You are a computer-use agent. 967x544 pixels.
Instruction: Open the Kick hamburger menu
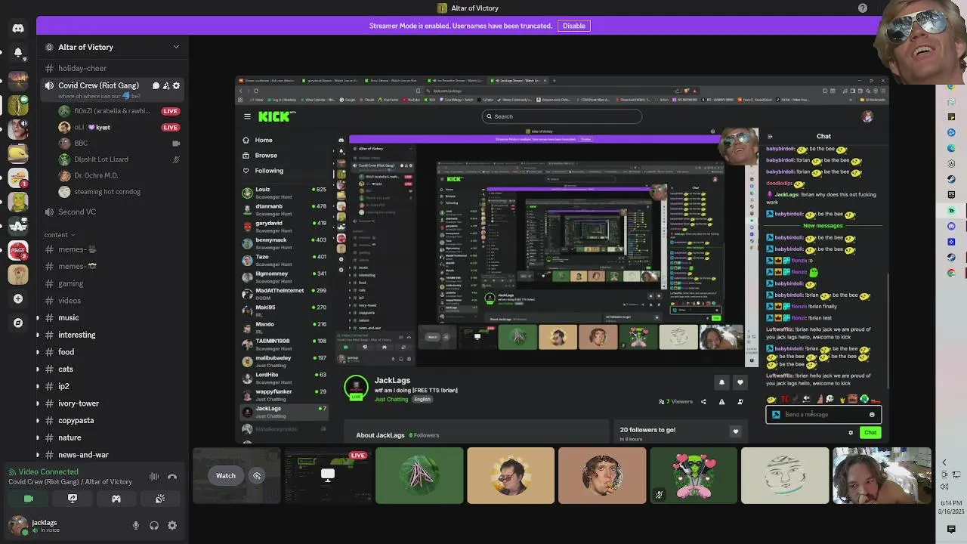tap(247, 116)
